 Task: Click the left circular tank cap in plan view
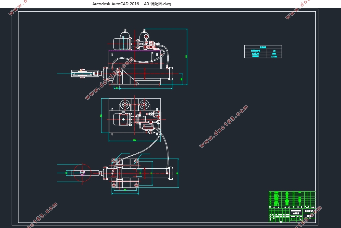[125, 104]
